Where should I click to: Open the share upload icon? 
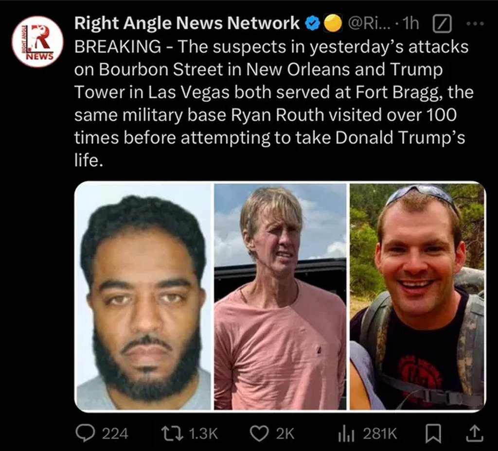[x=474, y=434]
